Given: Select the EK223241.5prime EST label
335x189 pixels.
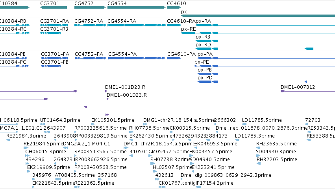Looking at the screenshot, I should pos(213,167).
